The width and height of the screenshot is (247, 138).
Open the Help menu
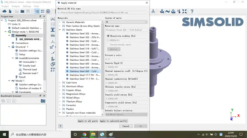coord(36,6)
